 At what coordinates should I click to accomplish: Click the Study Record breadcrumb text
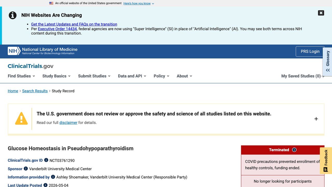63,91
